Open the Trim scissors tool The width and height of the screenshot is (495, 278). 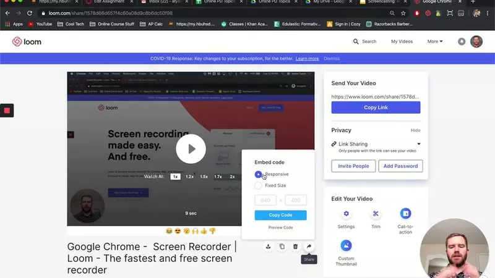(x=376, y=214)
